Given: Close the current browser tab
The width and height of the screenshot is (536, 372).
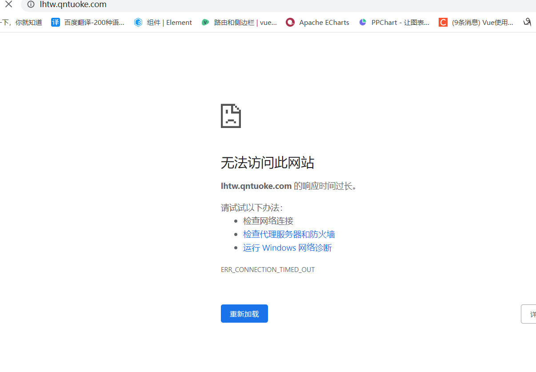Looking at the screenshot, I should [x=8, y=5].
